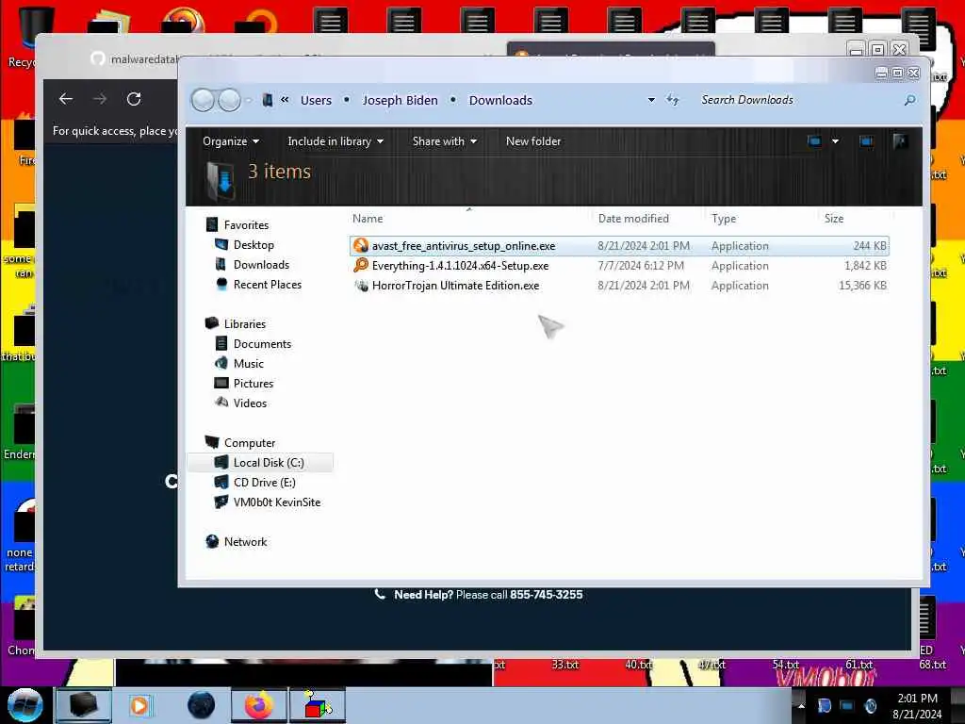Click the HorrorTrojan file icon

(x=361, y=286)
